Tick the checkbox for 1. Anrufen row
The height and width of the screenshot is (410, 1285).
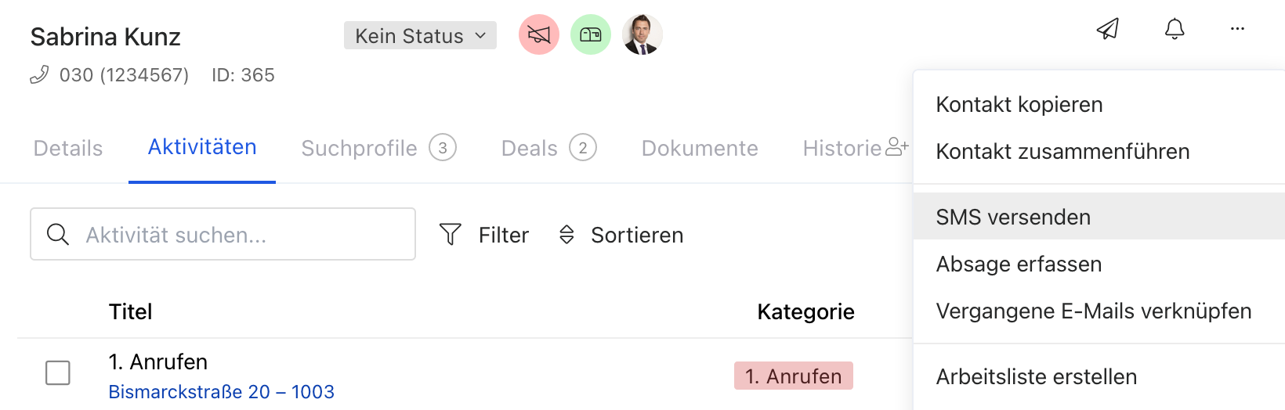[58, 373]
